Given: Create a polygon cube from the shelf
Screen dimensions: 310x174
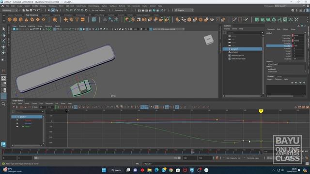Looking at the screenshot, I should click(15, 19).
